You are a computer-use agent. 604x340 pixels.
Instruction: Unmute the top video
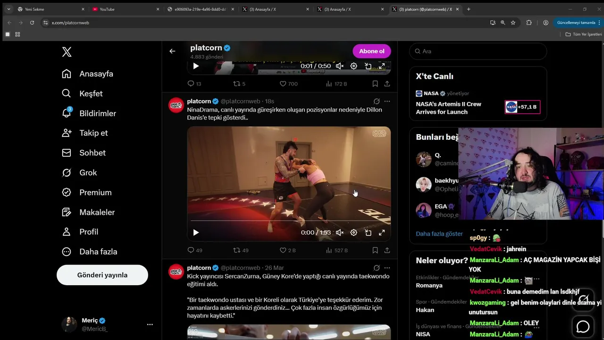[340, 66]
